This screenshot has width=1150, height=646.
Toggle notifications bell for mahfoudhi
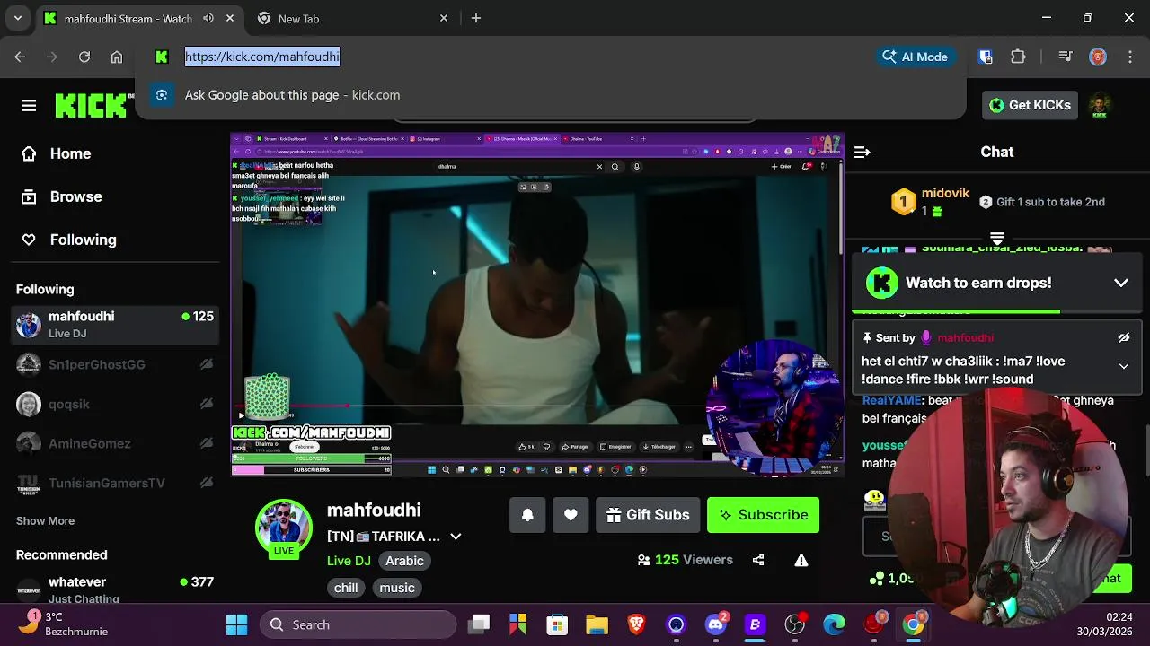(x=527, y=515)
